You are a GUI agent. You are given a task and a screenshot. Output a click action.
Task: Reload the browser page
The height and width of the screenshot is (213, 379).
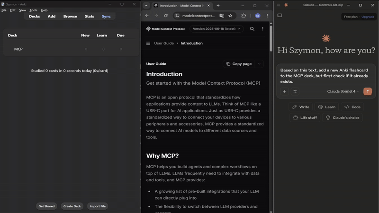click(x=166, y=16)
